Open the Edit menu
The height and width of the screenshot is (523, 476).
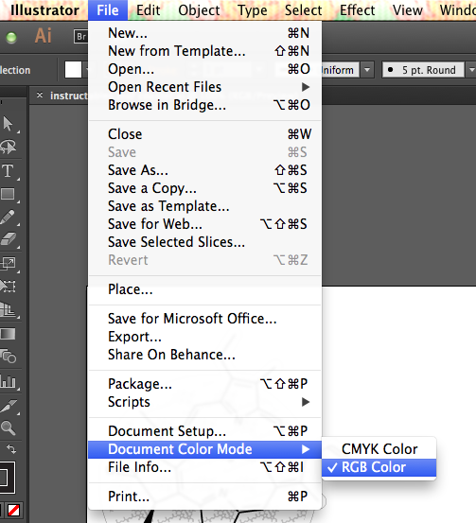(x=149, y=10)
